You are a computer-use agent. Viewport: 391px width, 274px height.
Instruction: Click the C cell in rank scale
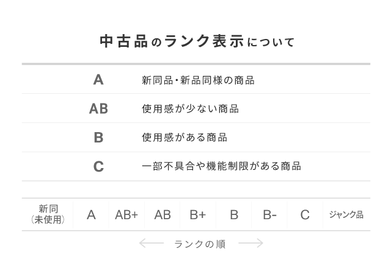point(305,214)
